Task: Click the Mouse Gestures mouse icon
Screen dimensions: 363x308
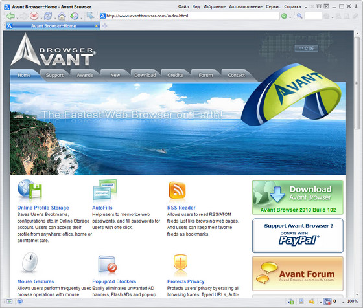Action: tap(30, 263)
